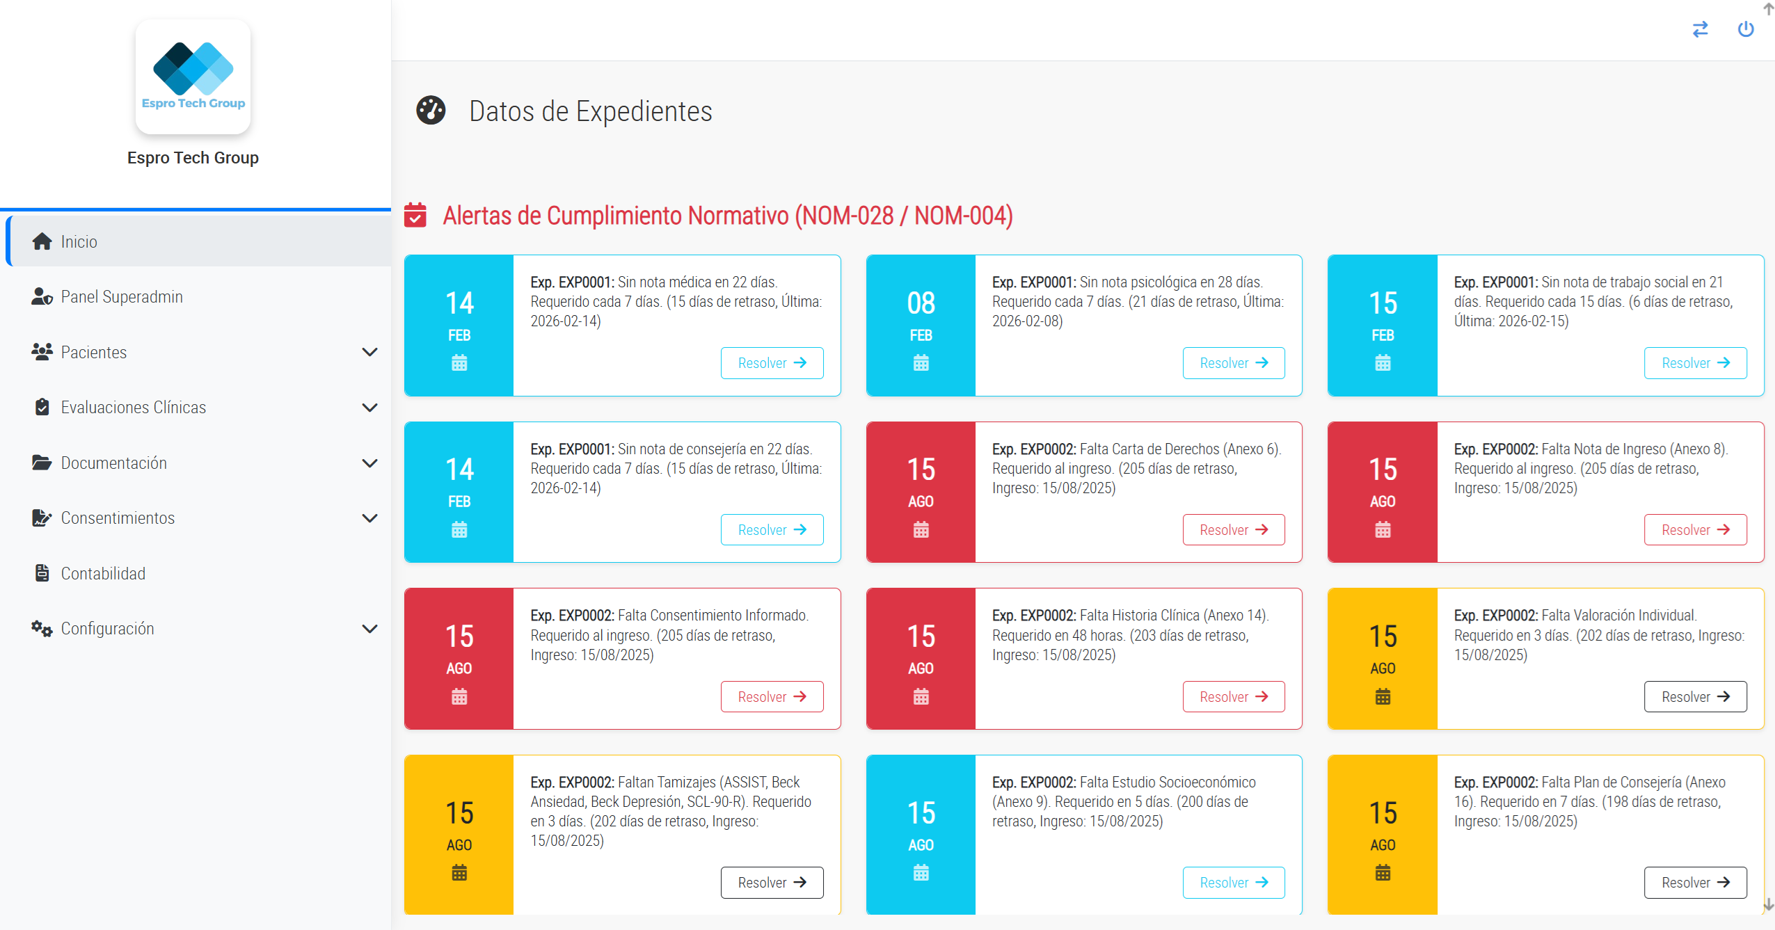Expand the Consentimientos chevron arrow
This screenshot has width=1775, height=930.
pyautogui.click(x=369, y=518)
